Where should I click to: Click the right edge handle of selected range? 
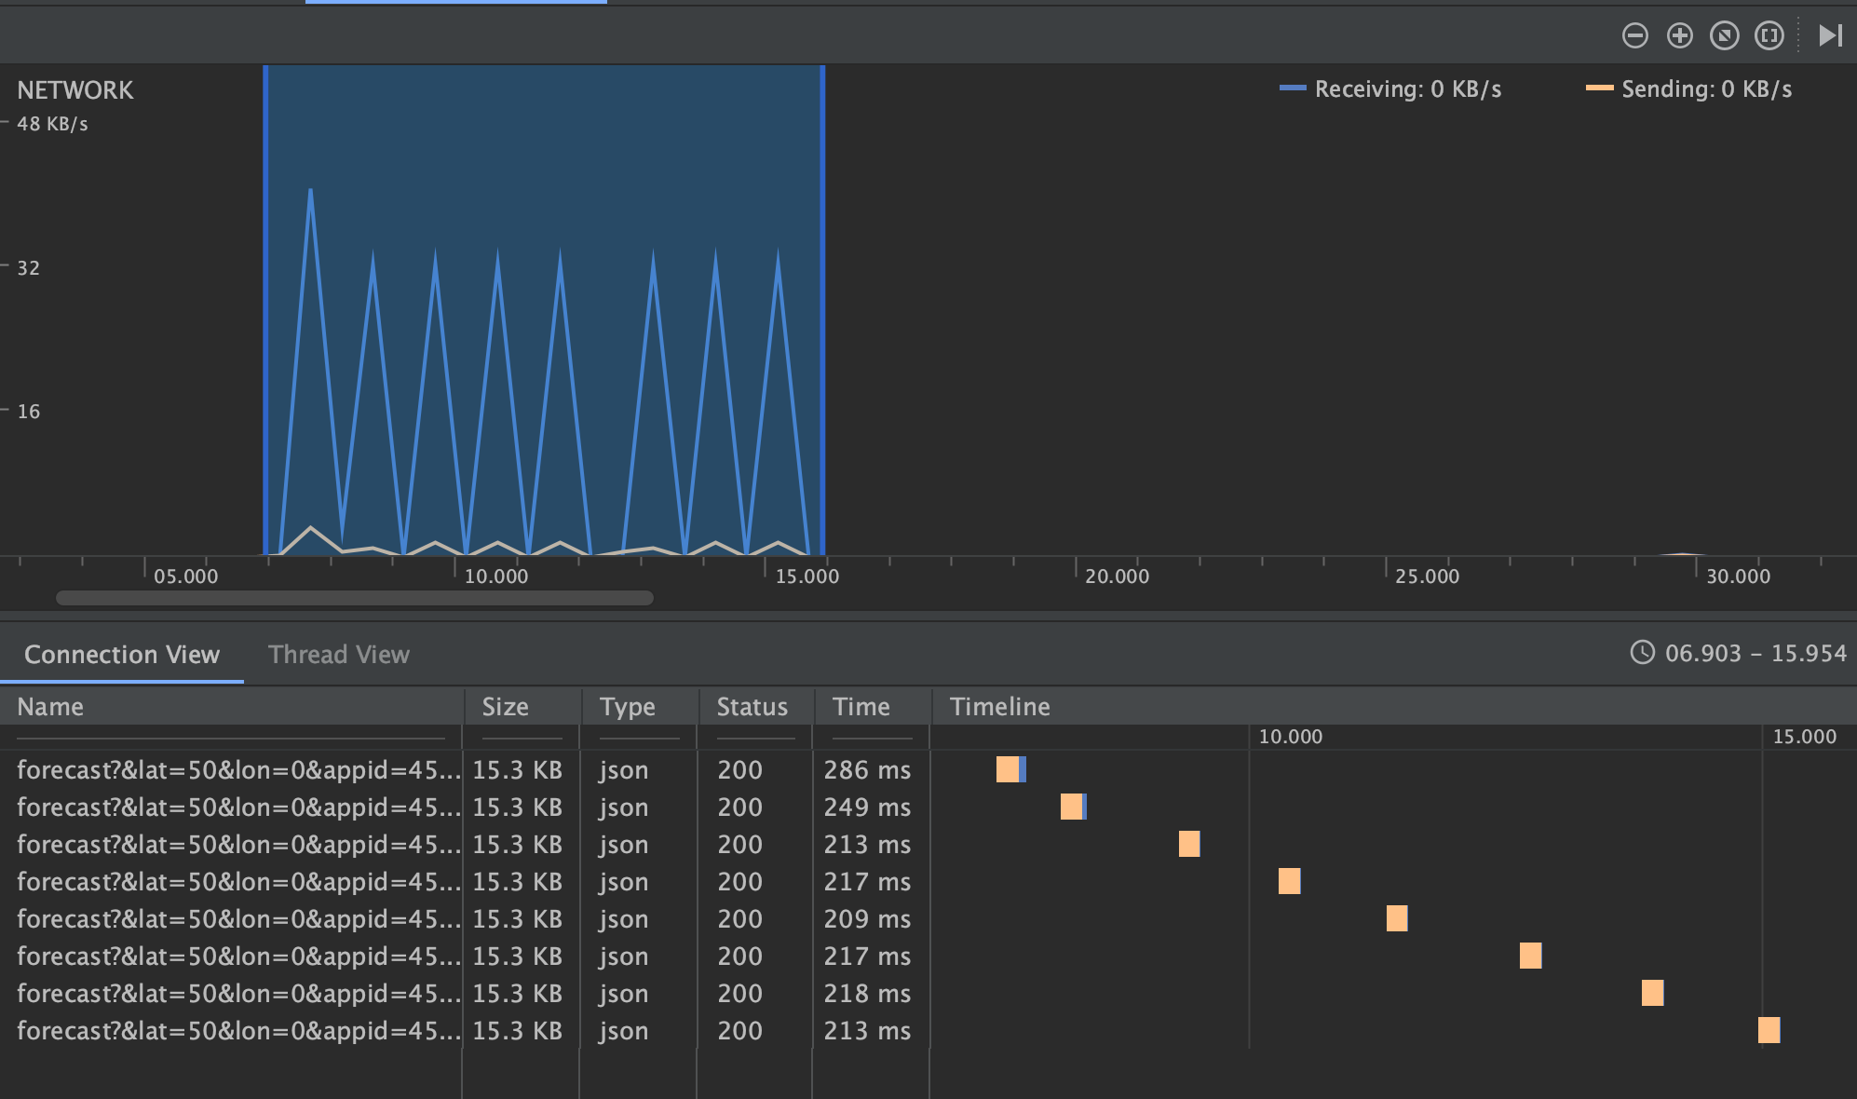[822, 310]
